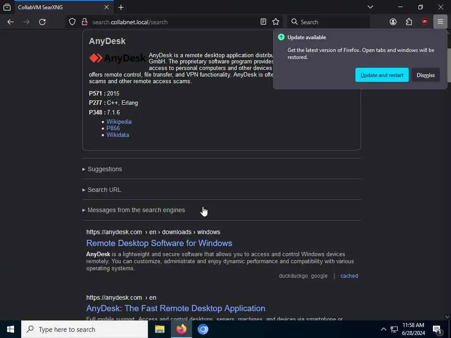
Task: Open the Firefox View icon at tab bar start
Action: (x=7, y=7)
